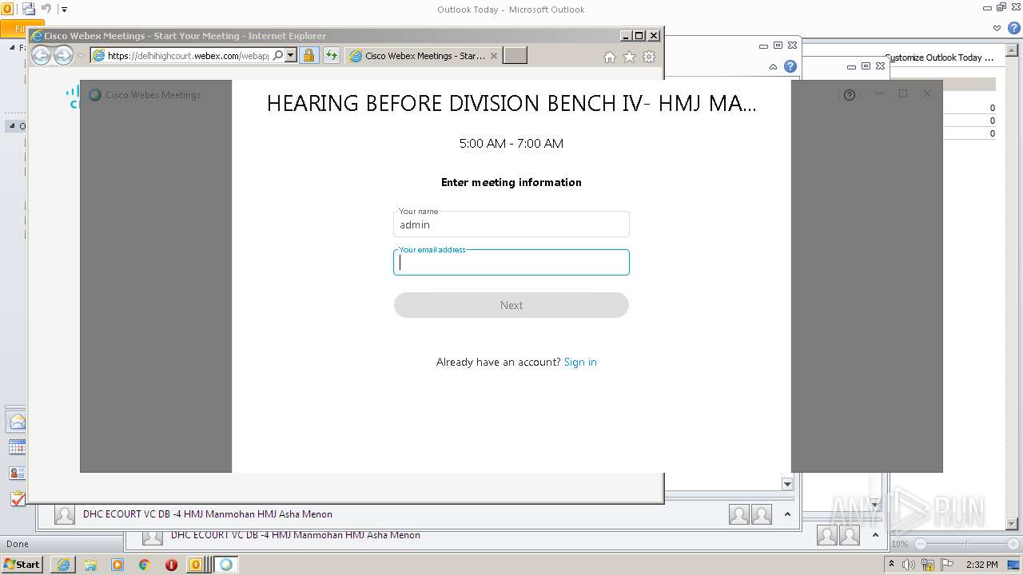Click scroll down arrow of message window
The height and width of the screenshot is (575, 1023).
click(787, 484)
